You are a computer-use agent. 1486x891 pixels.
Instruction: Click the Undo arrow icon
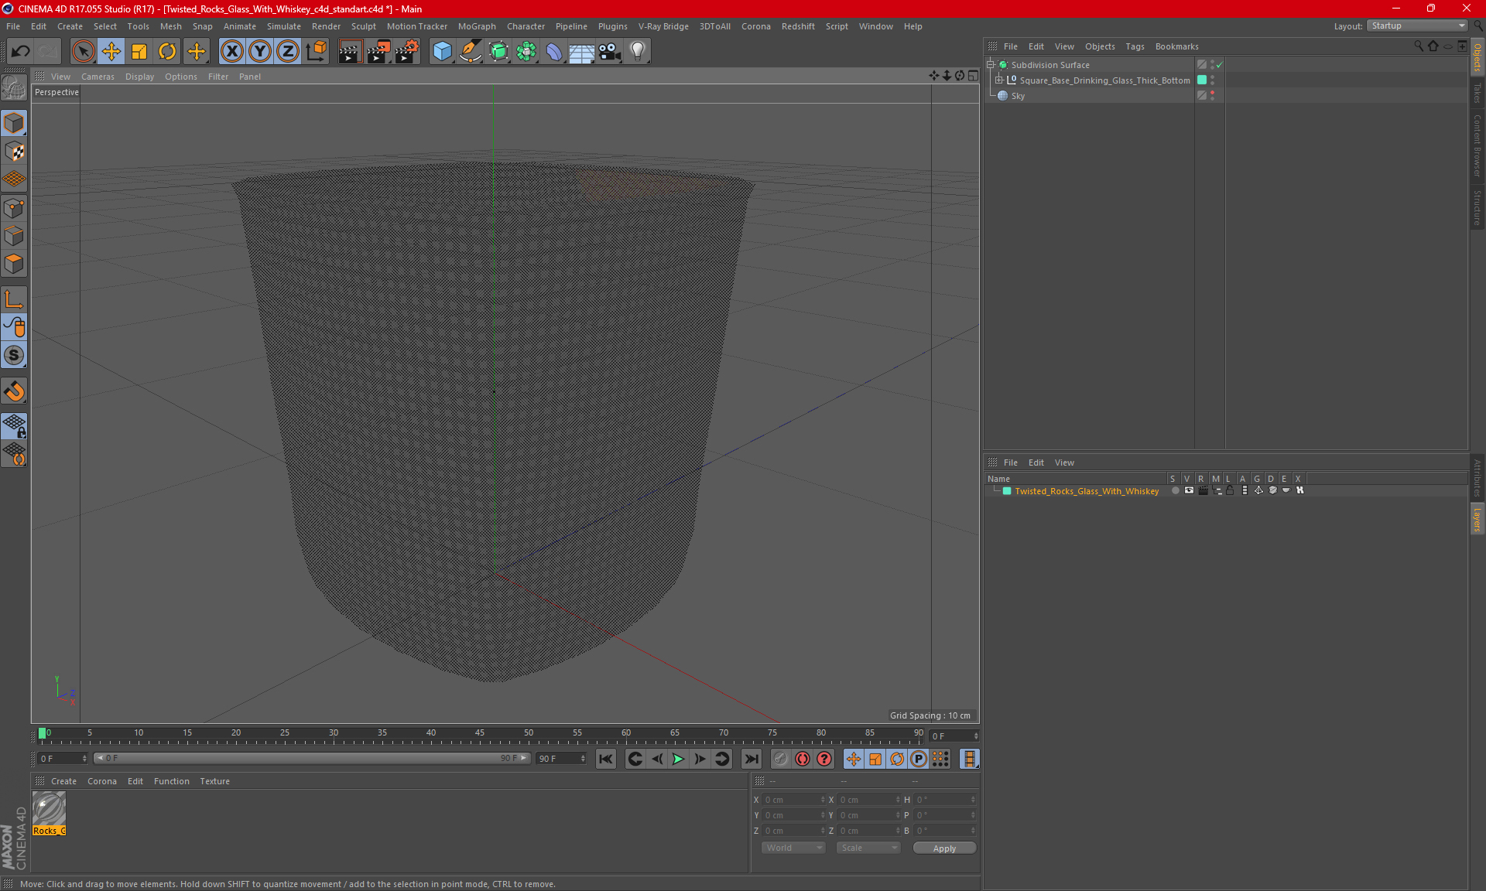tap(21, 51)
